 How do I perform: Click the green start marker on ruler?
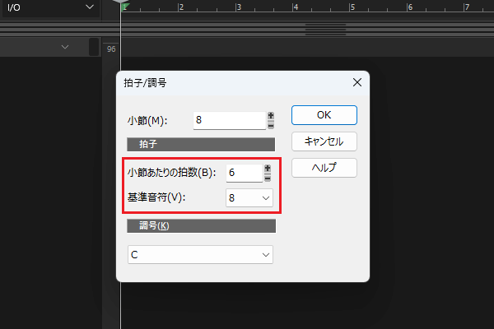[124, 7]
